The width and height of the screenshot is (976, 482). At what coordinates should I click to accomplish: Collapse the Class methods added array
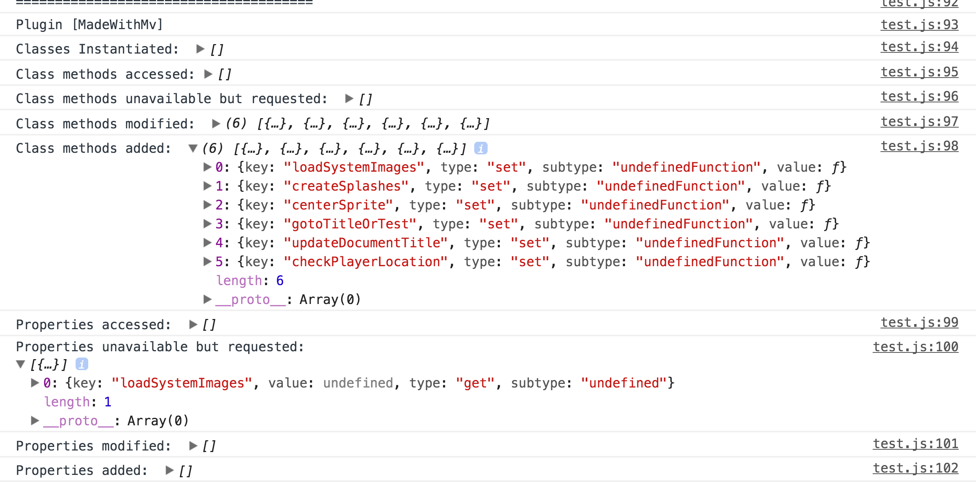point(193,148)
